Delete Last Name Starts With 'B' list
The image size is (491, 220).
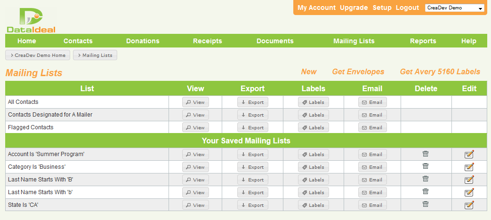pyautogui.click(x=426, y=179)
